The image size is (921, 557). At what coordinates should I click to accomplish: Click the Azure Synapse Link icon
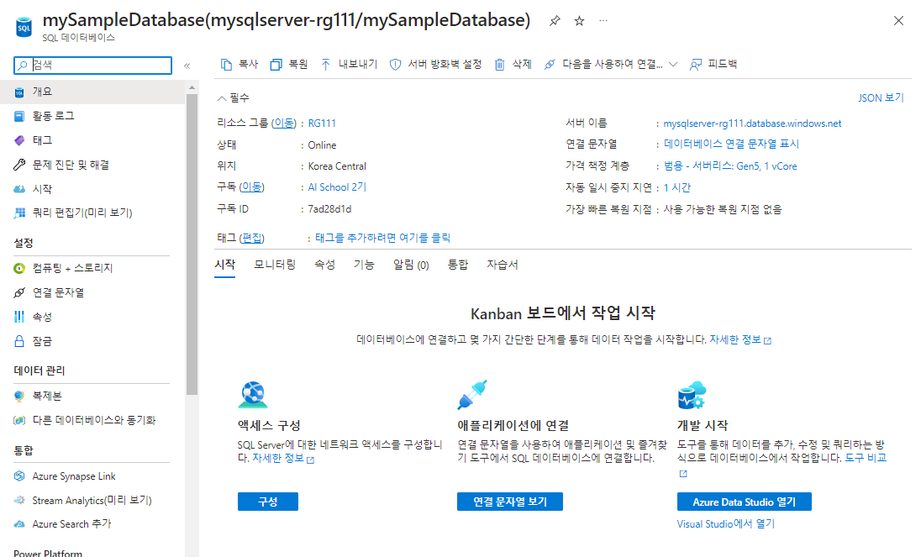tap(19, 476)
